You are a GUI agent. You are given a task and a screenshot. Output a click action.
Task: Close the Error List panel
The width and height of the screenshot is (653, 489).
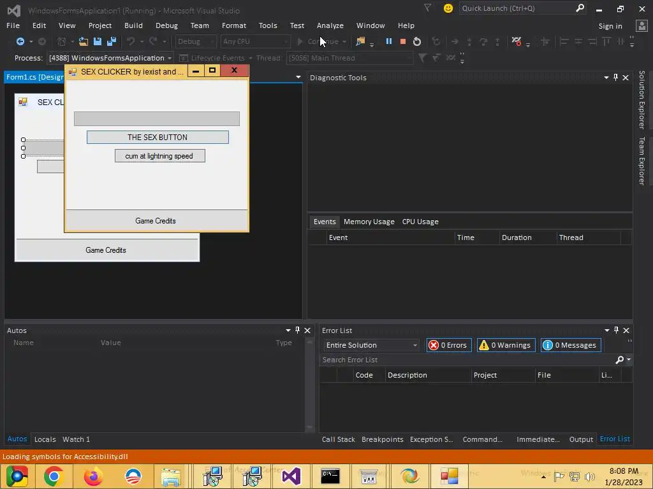click(626, 330)
